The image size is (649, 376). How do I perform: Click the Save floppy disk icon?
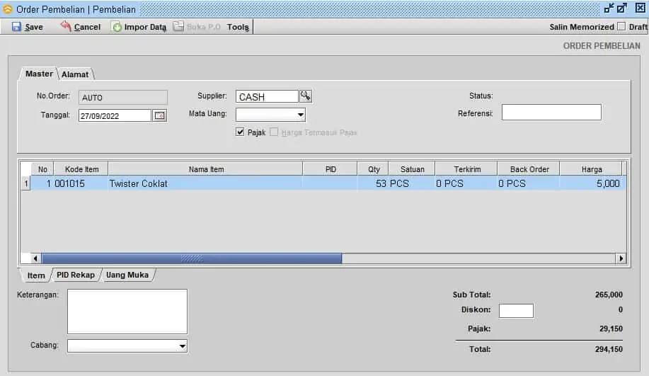tap(16, 27)
